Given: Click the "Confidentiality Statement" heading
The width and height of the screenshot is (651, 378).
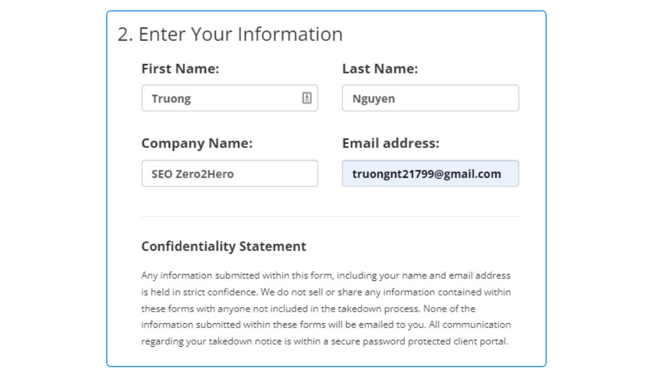Looking at the screenshot, I should (223, 246).
